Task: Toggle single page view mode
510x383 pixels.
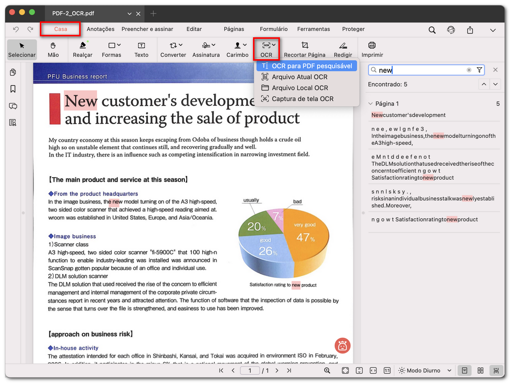Action: (x=465, y=371)
